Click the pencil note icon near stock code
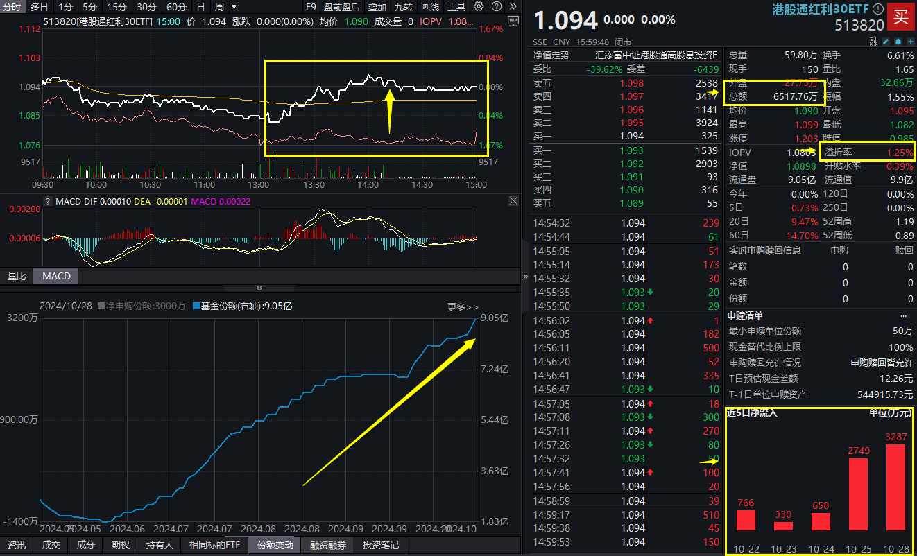 click(x=886, y=42)
